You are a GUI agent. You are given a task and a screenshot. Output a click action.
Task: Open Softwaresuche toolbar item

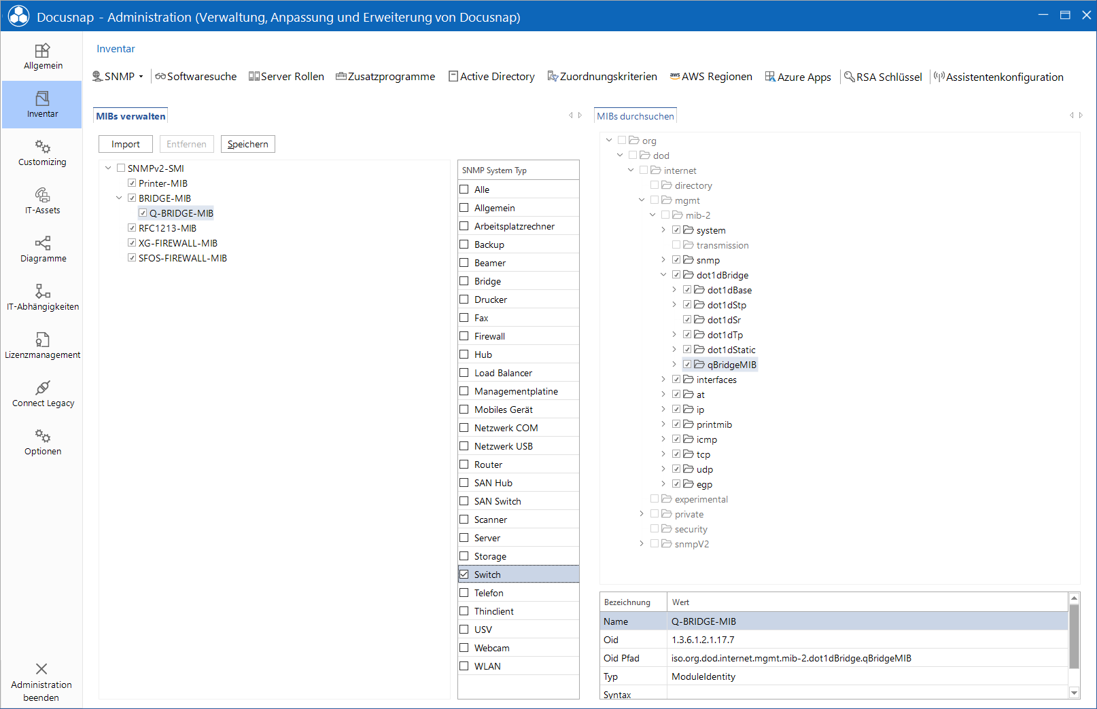coord(196,77)
